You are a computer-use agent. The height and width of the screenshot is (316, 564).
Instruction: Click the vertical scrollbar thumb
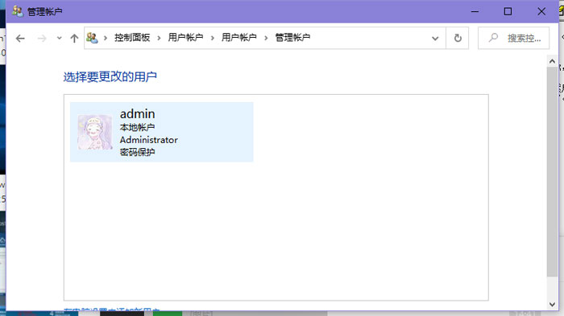tap(552, 171)
